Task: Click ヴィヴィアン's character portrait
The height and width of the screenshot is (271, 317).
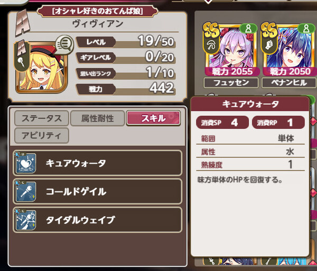Action: point(41,68)
